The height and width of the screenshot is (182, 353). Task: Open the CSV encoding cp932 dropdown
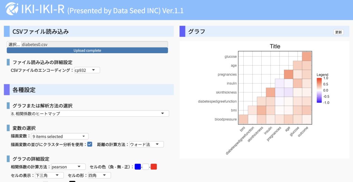pyautogui.click(x=87, y=70)
